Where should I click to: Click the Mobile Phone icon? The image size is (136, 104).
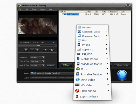(x=78, y=59)
